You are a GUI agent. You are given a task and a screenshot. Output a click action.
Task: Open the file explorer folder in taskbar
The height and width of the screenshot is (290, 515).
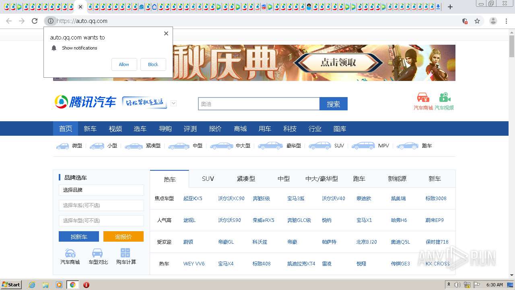pyautogui.click(x=45, y=285)
